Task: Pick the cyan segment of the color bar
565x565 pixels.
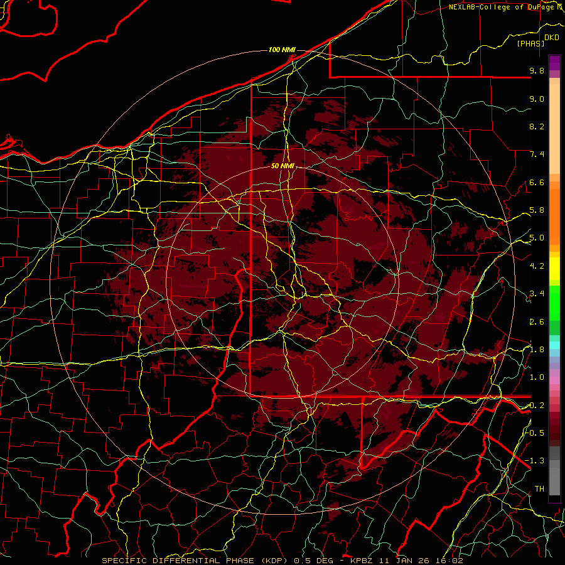Action: [x=554, y=345]
